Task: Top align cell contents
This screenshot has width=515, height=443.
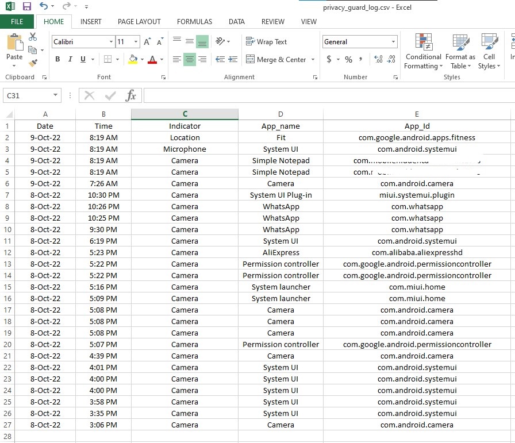Action: coord(177,41)
